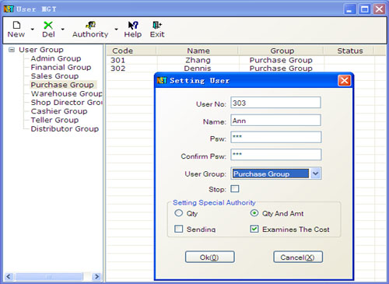
Task: Click the User MGT title bar app icon
Action: tap(9, 9)
